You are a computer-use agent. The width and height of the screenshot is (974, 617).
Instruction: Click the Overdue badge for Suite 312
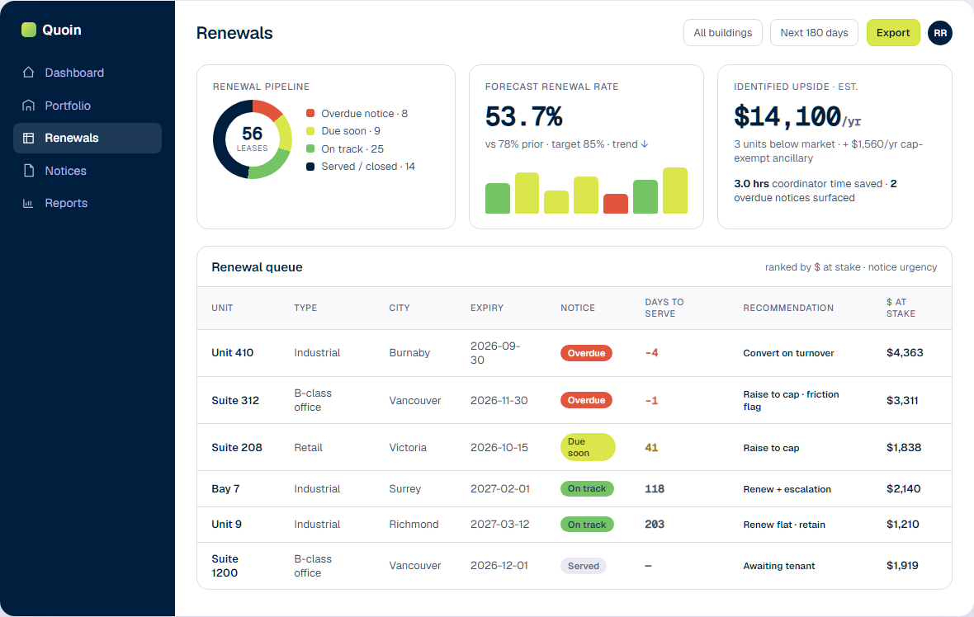click(x=586, y=400)
